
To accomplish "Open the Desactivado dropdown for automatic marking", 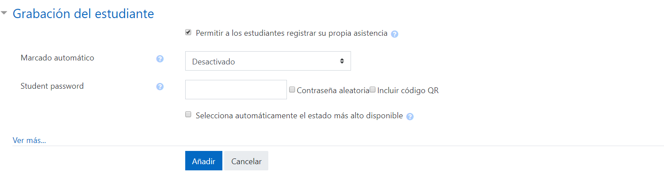I will coord(268,61).
